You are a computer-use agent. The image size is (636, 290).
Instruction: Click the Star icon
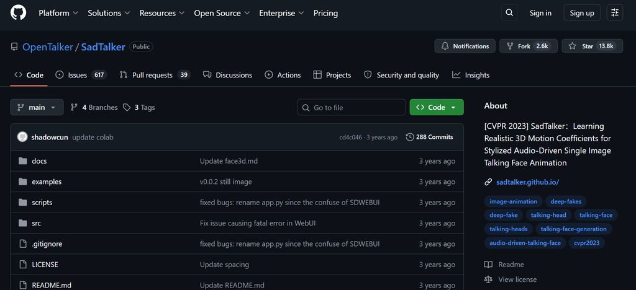(572, 46)
